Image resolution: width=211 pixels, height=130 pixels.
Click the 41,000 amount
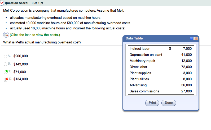[187, 55]
